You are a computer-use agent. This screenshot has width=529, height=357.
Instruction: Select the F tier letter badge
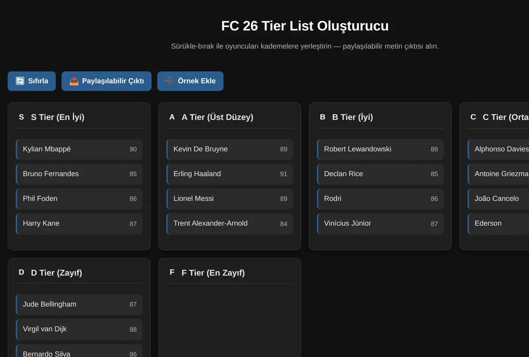tap(172, 272)
